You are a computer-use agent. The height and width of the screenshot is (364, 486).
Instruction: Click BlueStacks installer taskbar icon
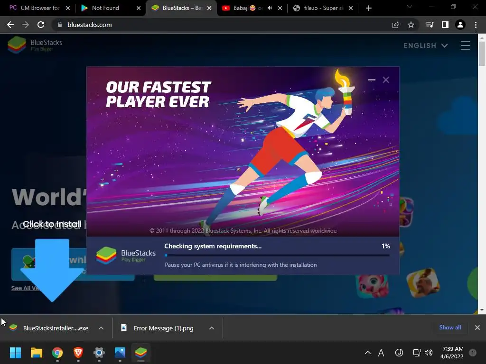[140, 353]
